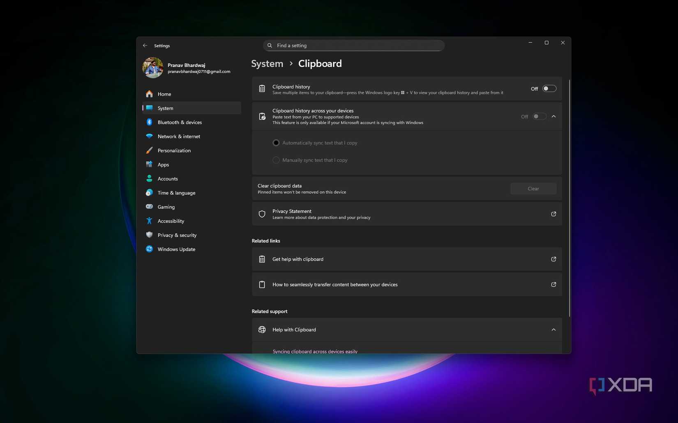Collapse the Clipboard history across devices section

pos(553,117)
